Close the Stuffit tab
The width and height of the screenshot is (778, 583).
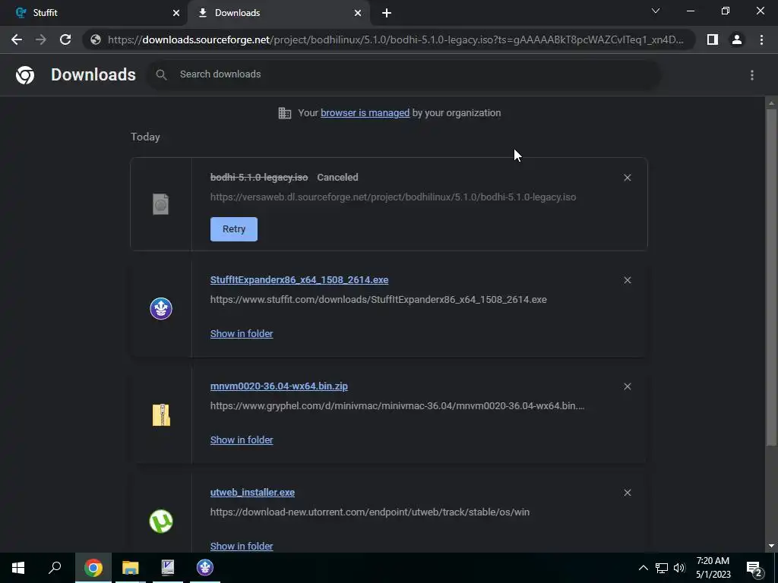(176, 13)
